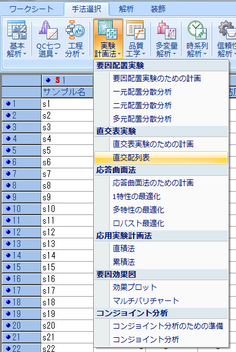Open the 工程分析 ribbon icon
The image size is (236, 352).
[x=75, y=39]
